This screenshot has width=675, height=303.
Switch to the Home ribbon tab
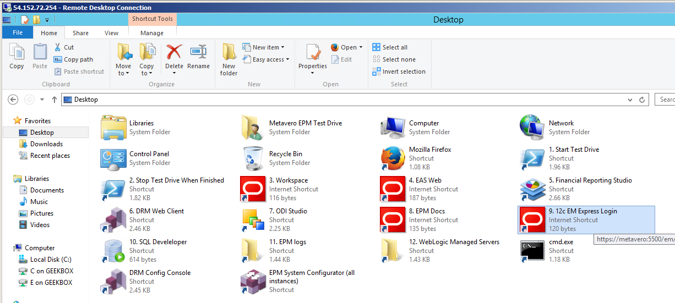tap(49, 33)
